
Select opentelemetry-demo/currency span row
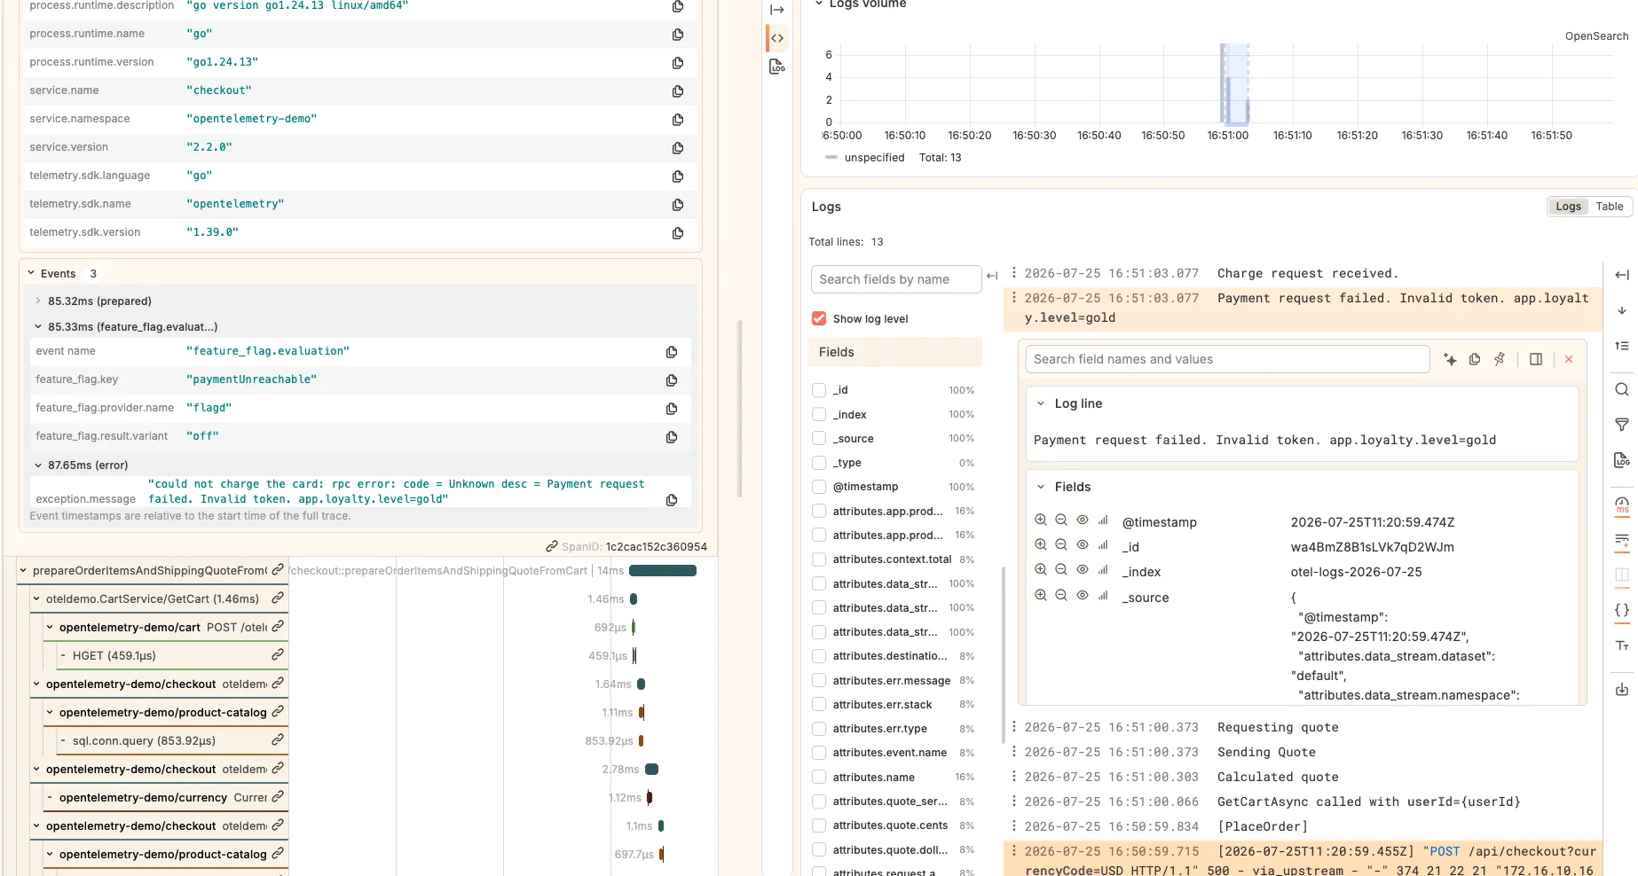(x=166, y=798)
